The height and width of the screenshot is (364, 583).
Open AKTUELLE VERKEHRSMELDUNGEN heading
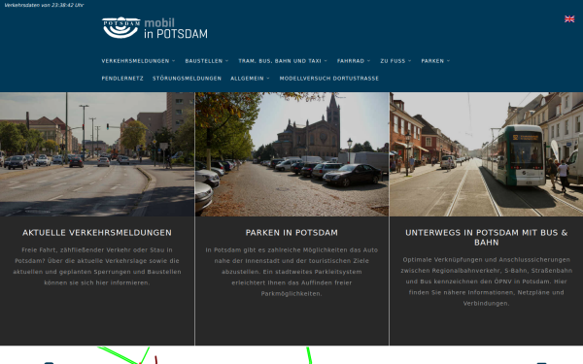[96, 233]
